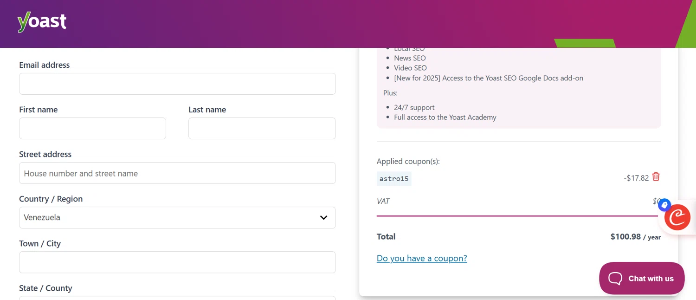The height and width of the screenshot is (300, 696).
Task: Click the $100.98 / year total price
Action: tap(636, 237)
